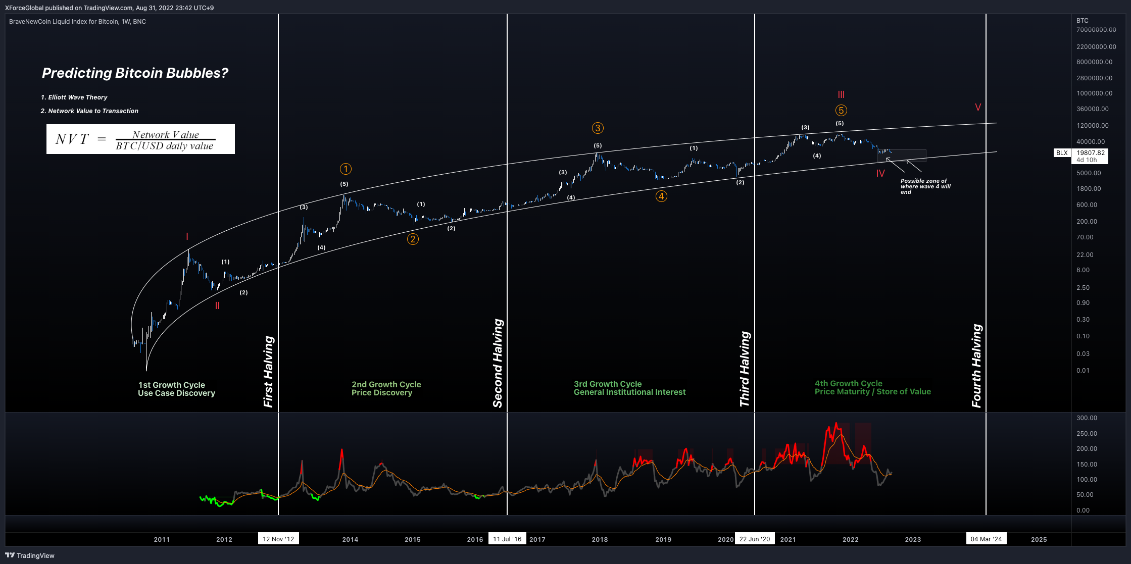Select the red wave I label

[187, 237]
